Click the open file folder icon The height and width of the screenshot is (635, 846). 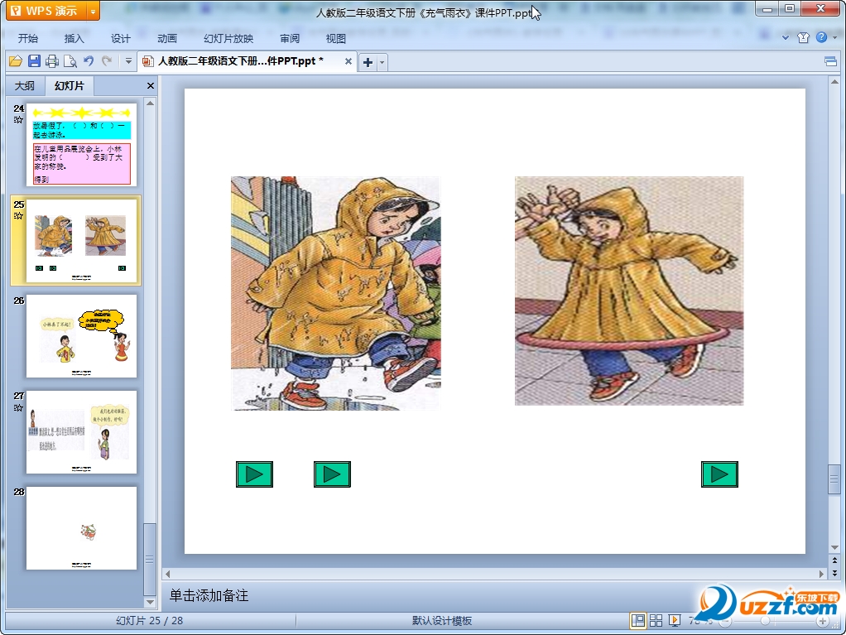[x=16, y=61]
